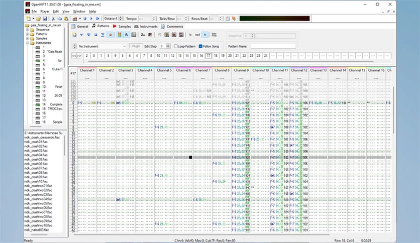Paste from clipboard using main toolbar icon
This screenshot has width=420, height=243.
pyautogui.click(x=66, y=19)
